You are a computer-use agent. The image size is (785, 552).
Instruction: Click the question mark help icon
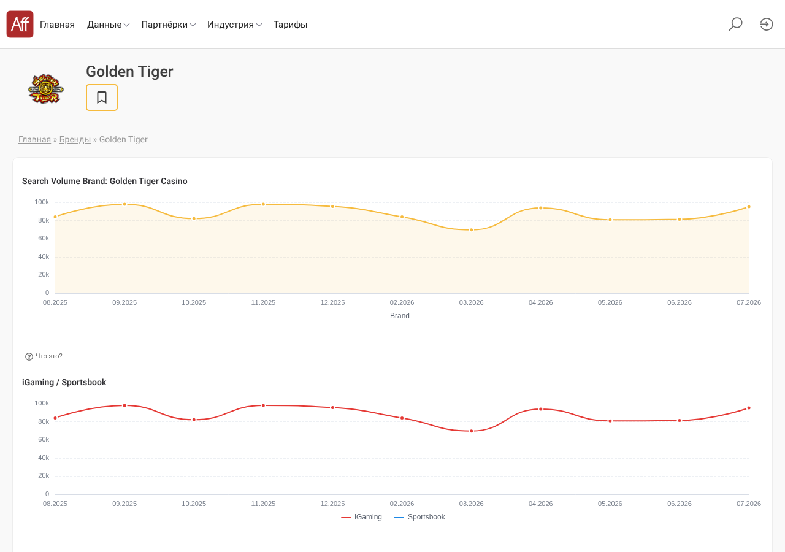(x=29, y=356)
